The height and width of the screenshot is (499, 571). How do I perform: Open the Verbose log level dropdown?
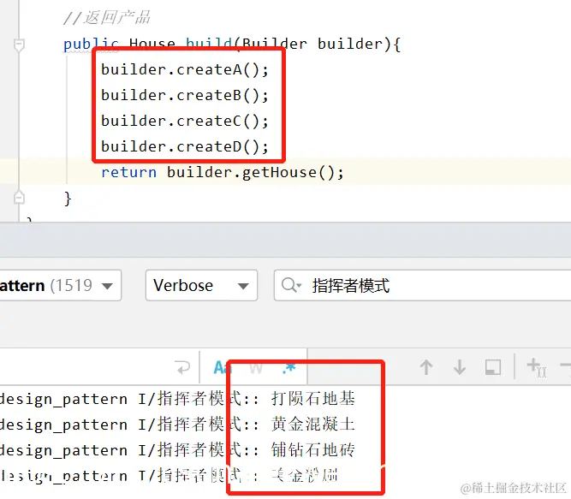(201, 285)
